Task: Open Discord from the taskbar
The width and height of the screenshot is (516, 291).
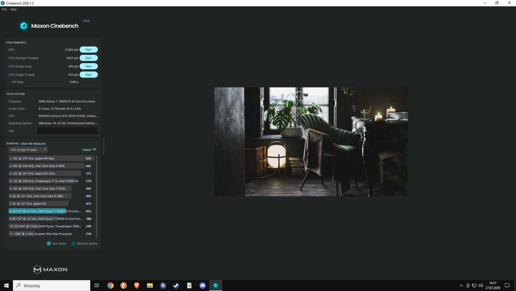Action: tap(202, 285)
